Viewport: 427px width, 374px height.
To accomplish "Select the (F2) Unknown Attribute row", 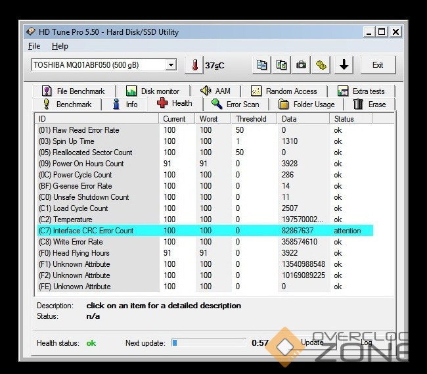I will [x=204, y=275].
